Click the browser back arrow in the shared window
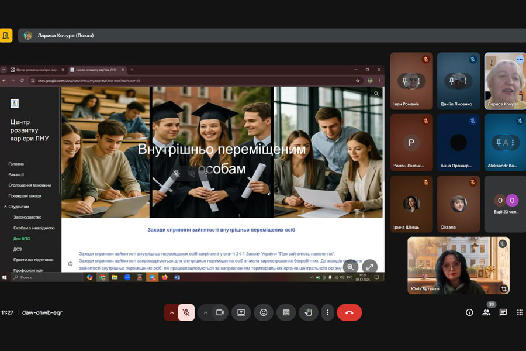The image size is (526, 351). [4, 81]
